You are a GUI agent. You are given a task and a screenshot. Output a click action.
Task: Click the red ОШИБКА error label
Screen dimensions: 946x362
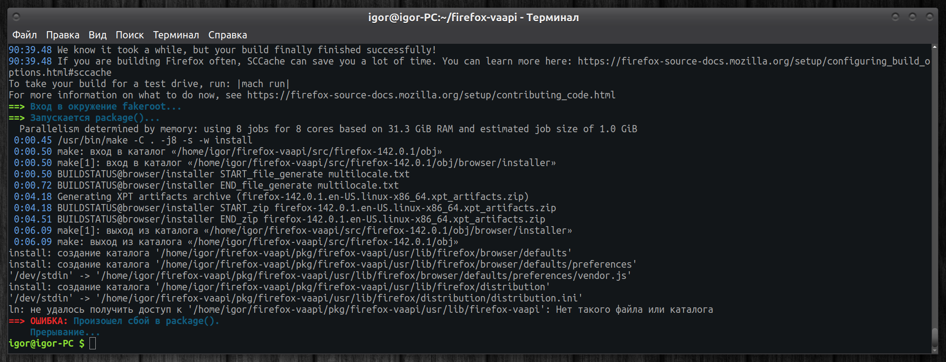pos(49,321)
